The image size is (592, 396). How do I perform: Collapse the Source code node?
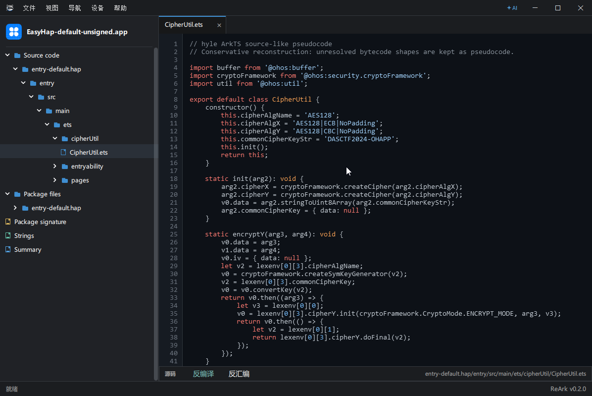coord(7,55)
